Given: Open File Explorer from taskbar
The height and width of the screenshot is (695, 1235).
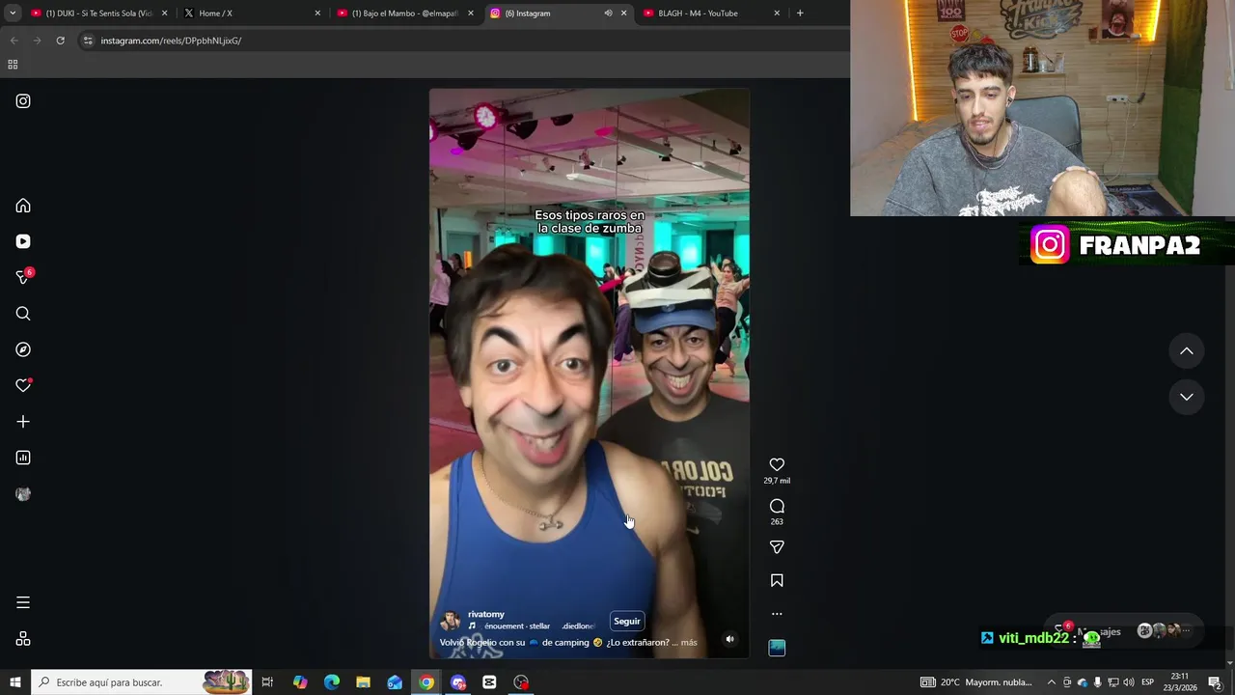Looking at the screenshot, I should tap(363, 682).
